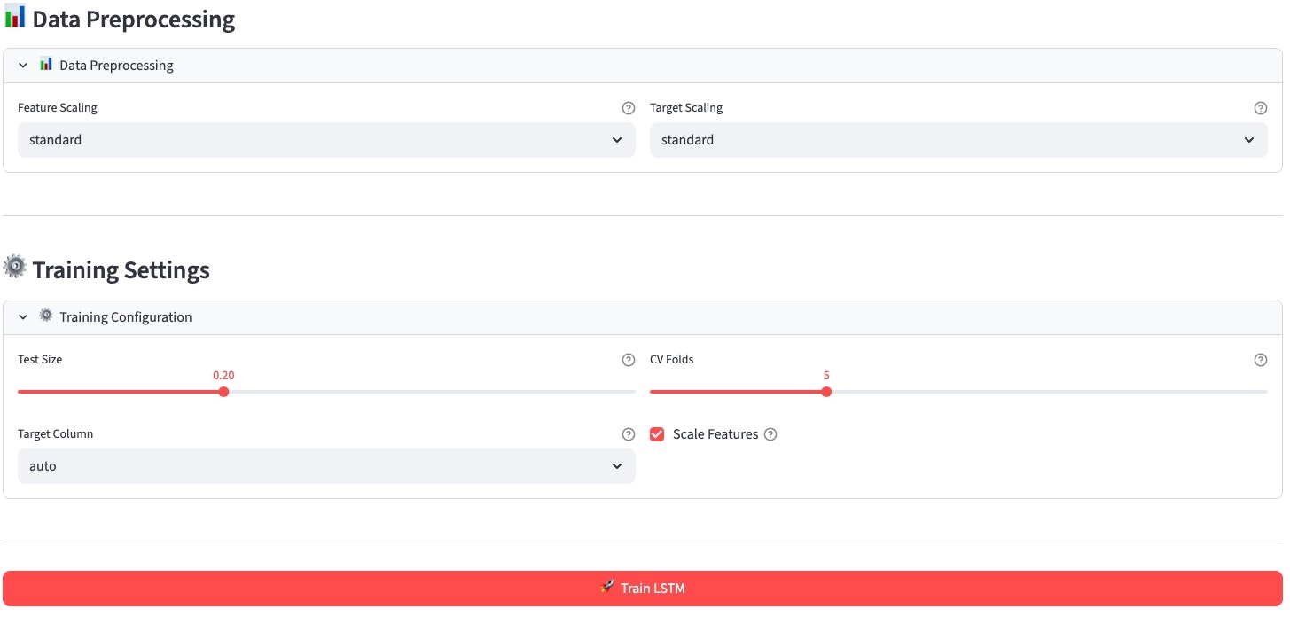Click the Scale Features label text

point(715,434)
